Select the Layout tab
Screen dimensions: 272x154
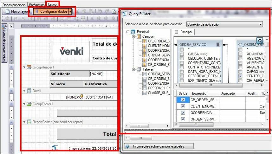click(x=53, y=4)
